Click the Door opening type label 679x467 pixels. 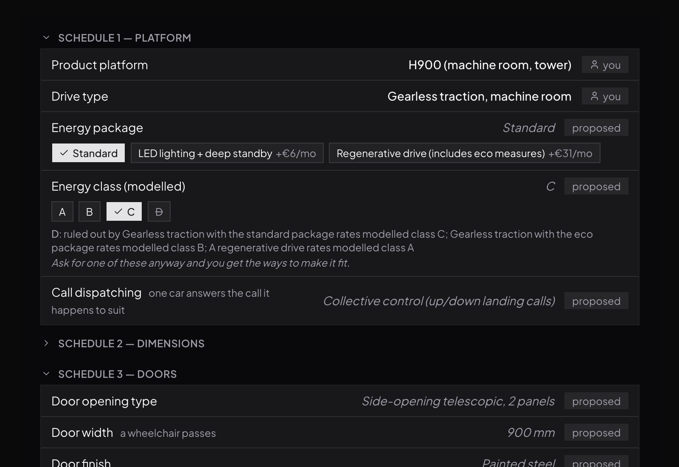104,401
